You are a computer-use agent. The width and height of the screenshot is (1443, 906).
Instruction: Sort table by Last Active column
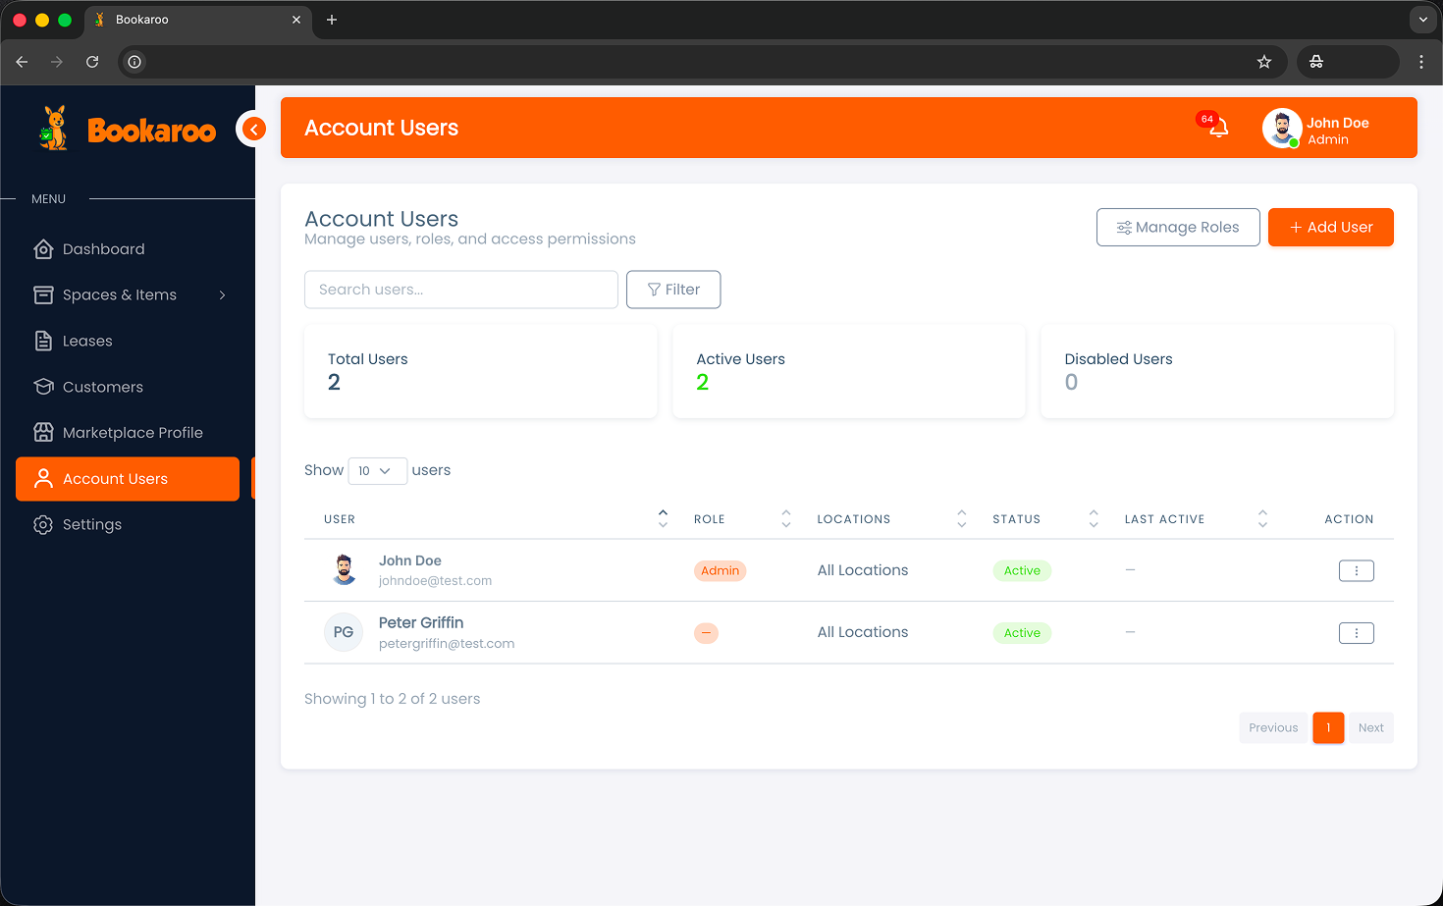(x=1262, y=518)
